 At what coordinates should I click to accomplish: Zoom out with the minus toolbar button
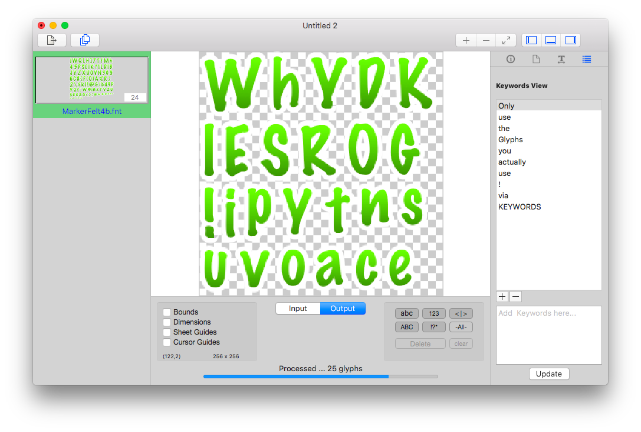click(486, 40)
